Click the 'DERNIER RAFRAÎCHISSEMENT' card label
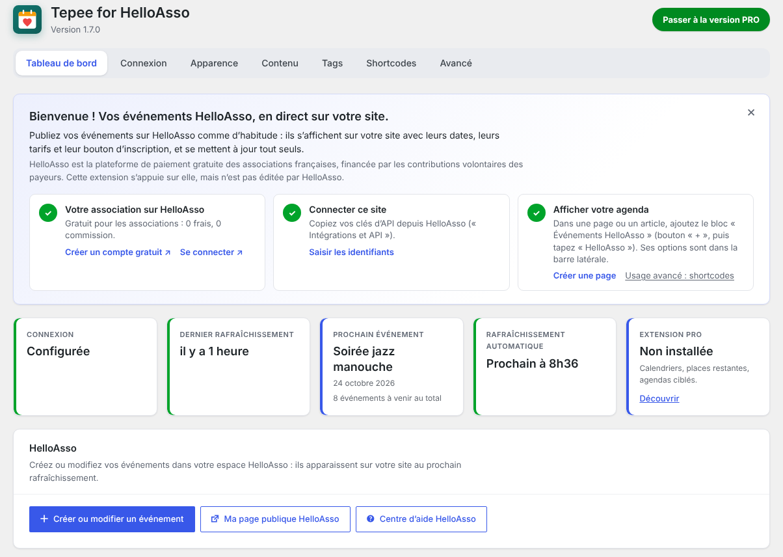Screen dimensions: 783x557 tap(237, 334)
